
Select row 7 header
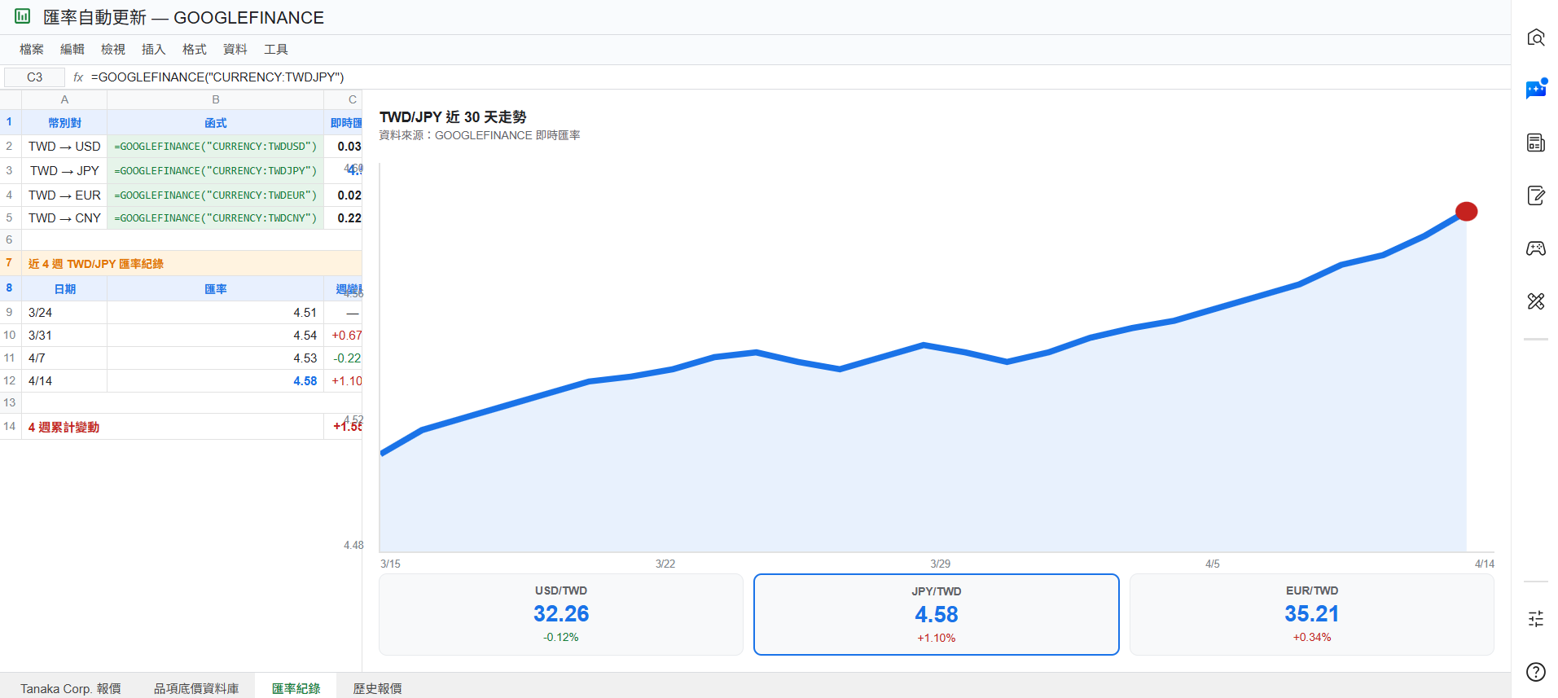pyautogui.click(x=10, y=263)
